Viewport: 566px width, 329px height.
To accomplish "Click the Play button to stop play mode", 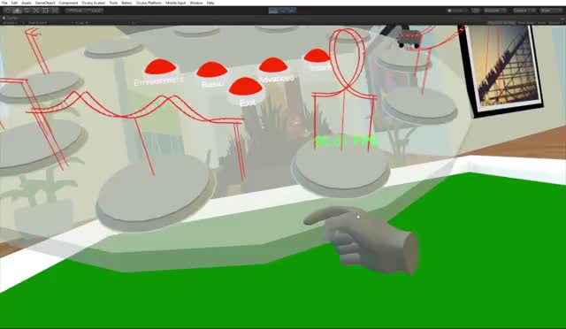I will point(273,11).
